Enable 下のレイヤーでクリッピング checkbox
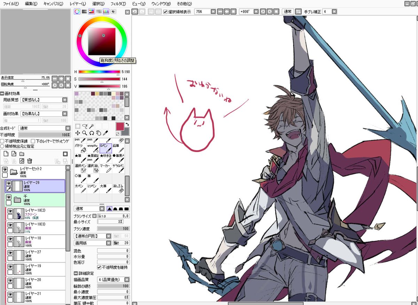Viewport: 418px width, 305px height. tap(33, 141)
